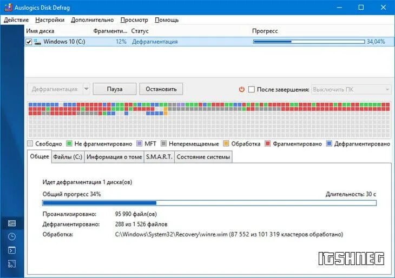
Task: Open the Дополнительно menu
Action: [92, 20]
